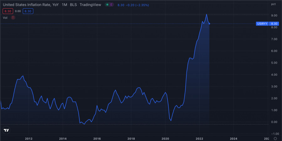This screenshot has width=282, height=141.
Task: Select the 1M interval label
Action: [65, 5]
